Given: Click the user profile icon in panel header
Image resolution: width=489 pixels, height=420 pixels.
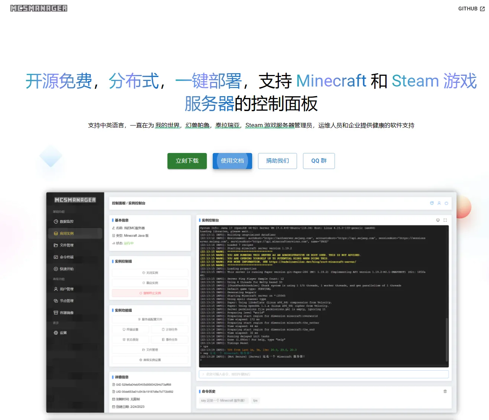Looking at the screenshot, I should click(439, 203).
